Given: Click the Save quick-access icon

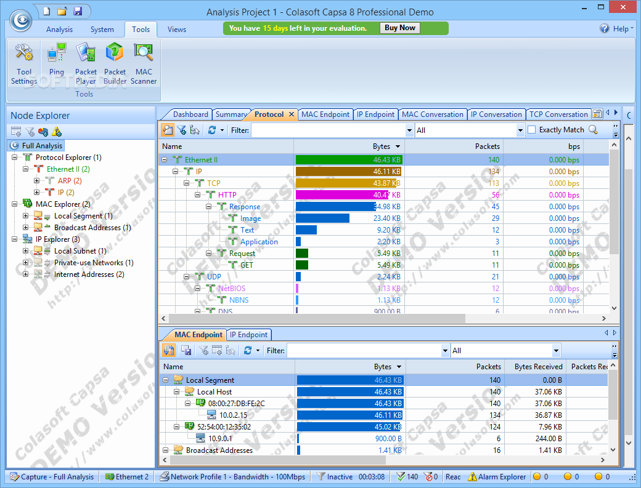Looking at the screenshot, I should click(x=78, y=11).
